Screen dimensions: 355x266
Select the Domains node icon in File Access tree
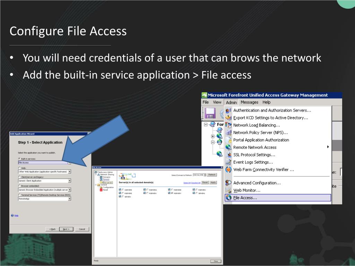101,177
